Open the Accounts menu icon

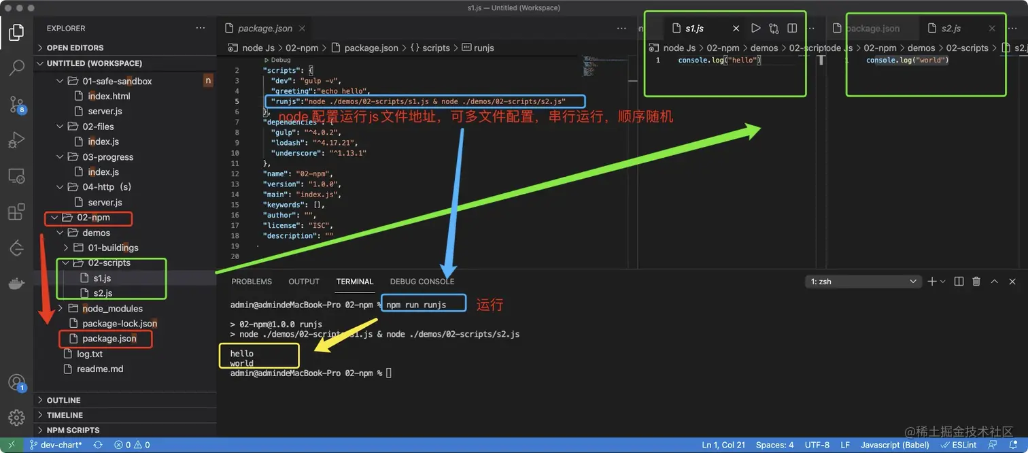click(x=16, y=383)
